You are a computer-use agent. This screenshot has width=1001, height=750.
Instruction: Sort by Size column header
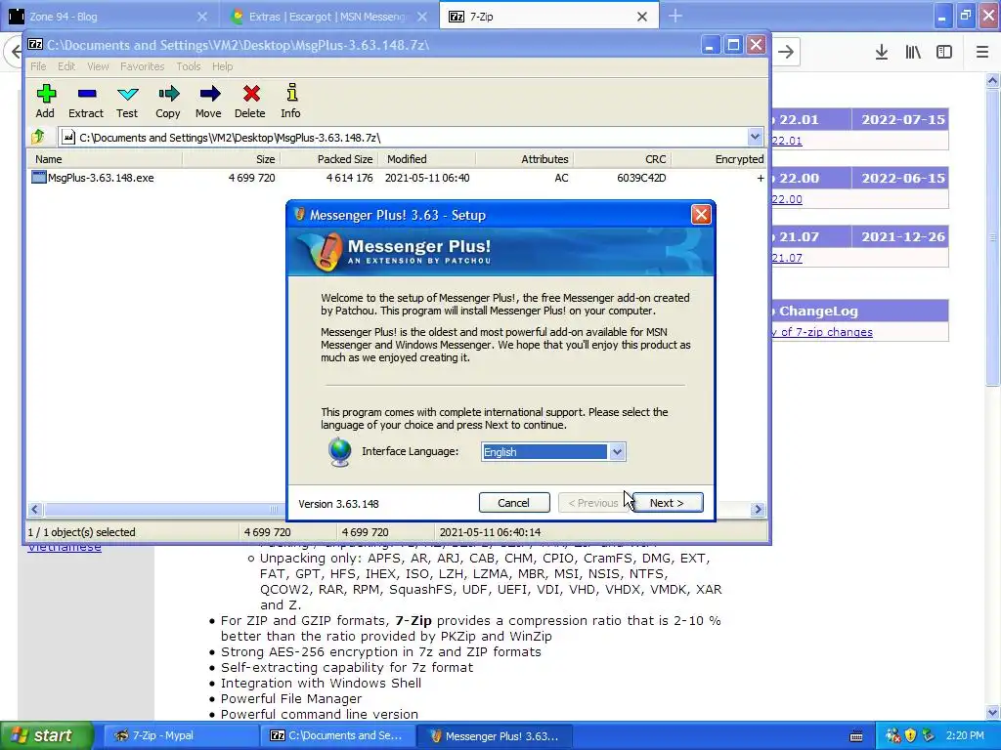pos(231,159)
